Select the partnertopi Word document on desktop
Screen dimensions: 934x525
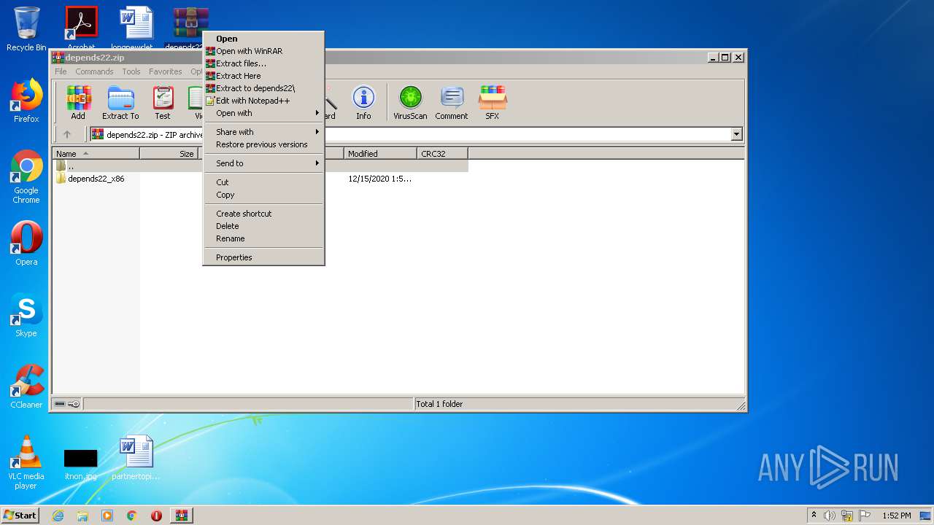(136, 458)
